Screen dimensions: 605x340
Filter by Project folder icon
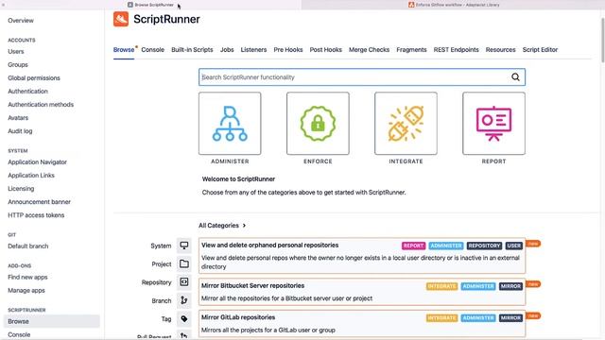tap(184, 264)
